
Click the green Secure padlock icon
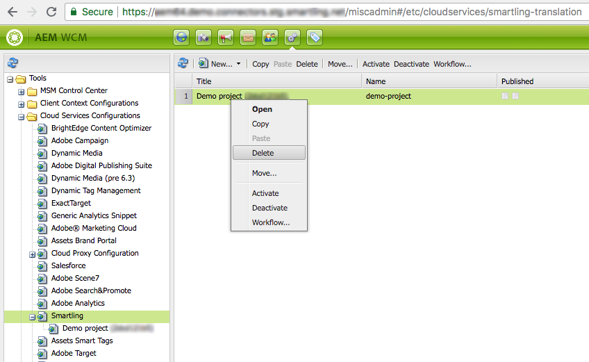point(74,12)
